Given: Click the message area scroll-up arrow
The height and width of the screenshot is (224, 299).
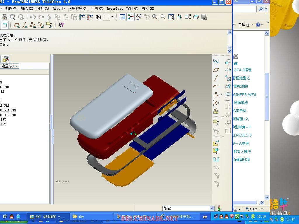Looking at the screenshot, I should click(230, 33).
